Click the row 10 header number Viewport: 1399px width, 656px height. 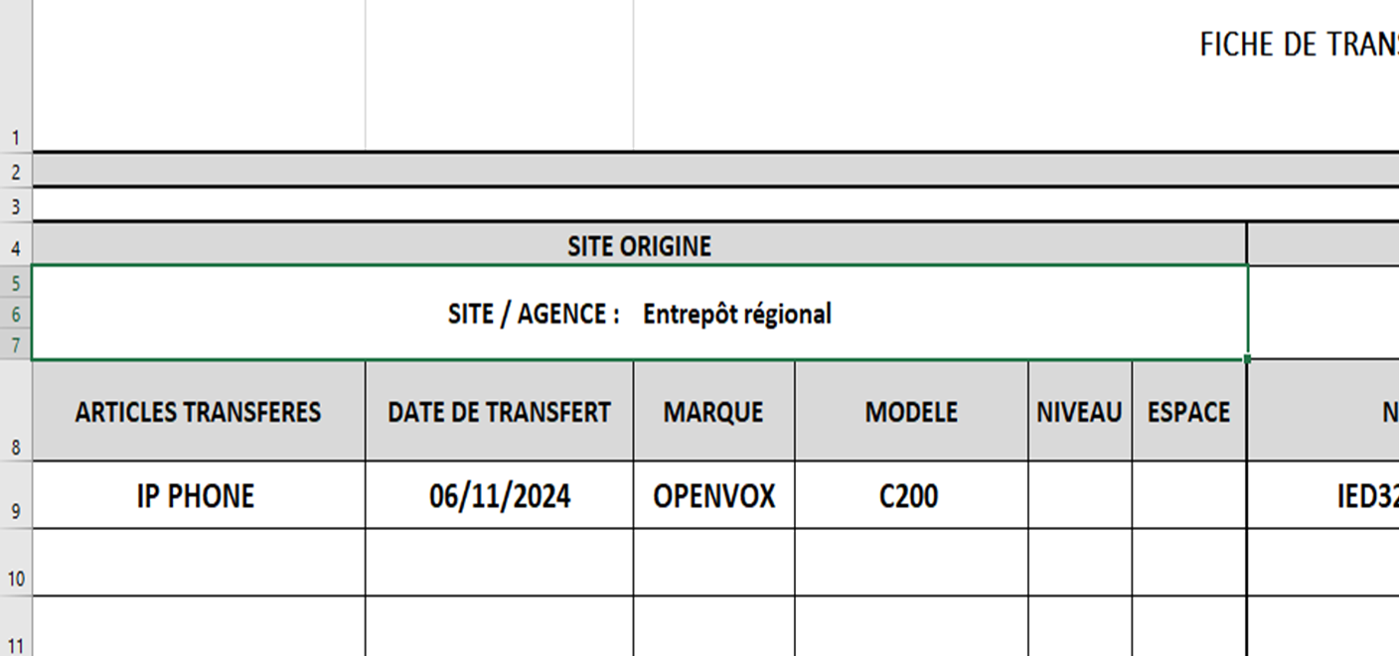(x=16, y=578)
